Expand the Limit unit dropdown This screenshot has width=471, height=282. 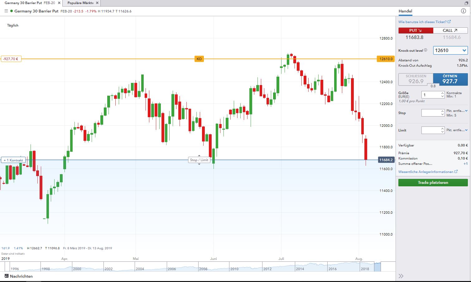click(x=466, y=130)
